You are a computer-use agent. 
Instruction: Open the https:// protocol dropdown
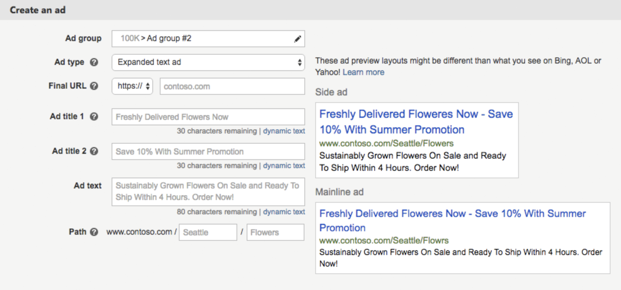[132, 86]
